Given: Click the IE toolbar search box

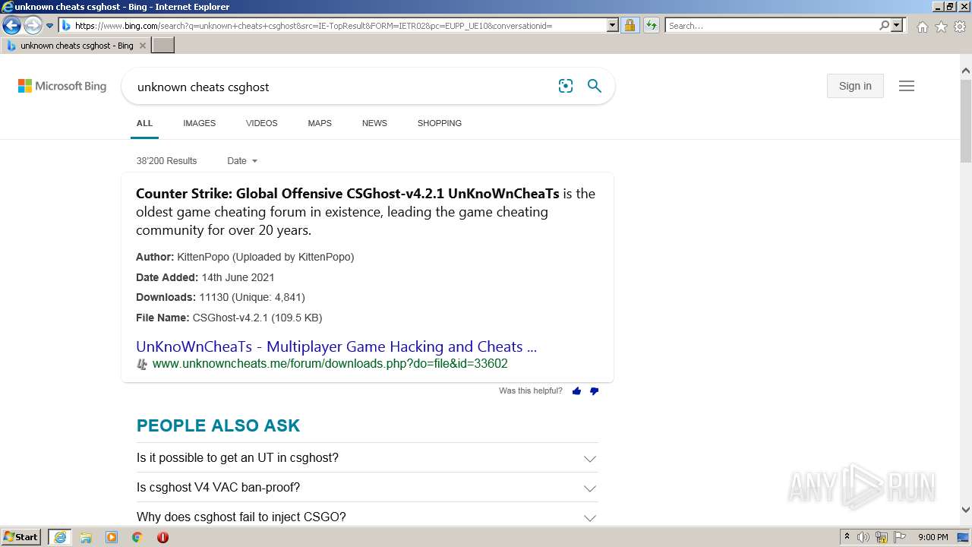Looking at the screenshot, I should tap(771, 26).
